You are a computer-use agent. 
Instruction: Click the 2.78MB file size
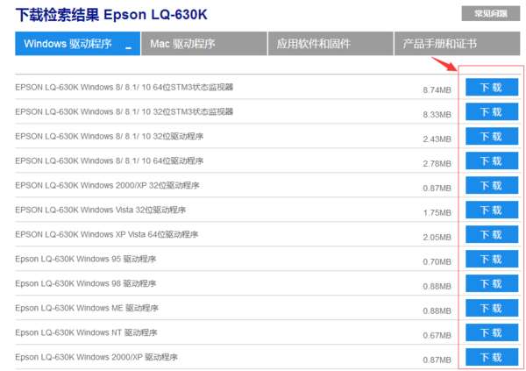(x=437, y=163)
